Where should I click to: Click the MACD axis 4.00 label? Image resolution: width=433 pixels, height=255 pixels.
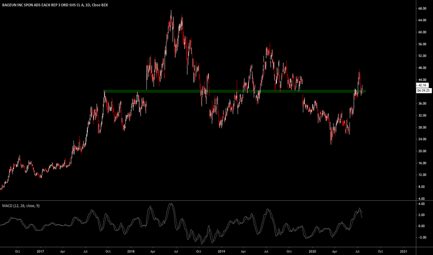[x=421, y=204]
